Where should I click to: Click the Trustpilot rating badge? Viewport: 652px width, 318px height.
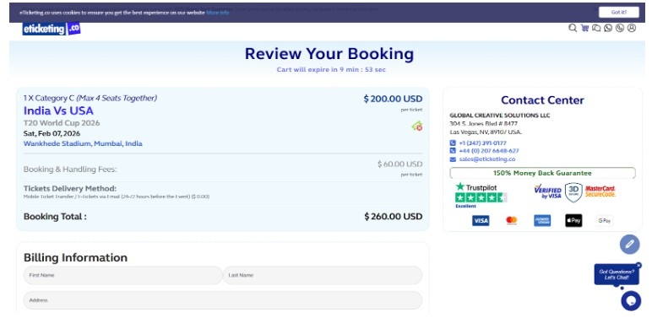point(481,195)
